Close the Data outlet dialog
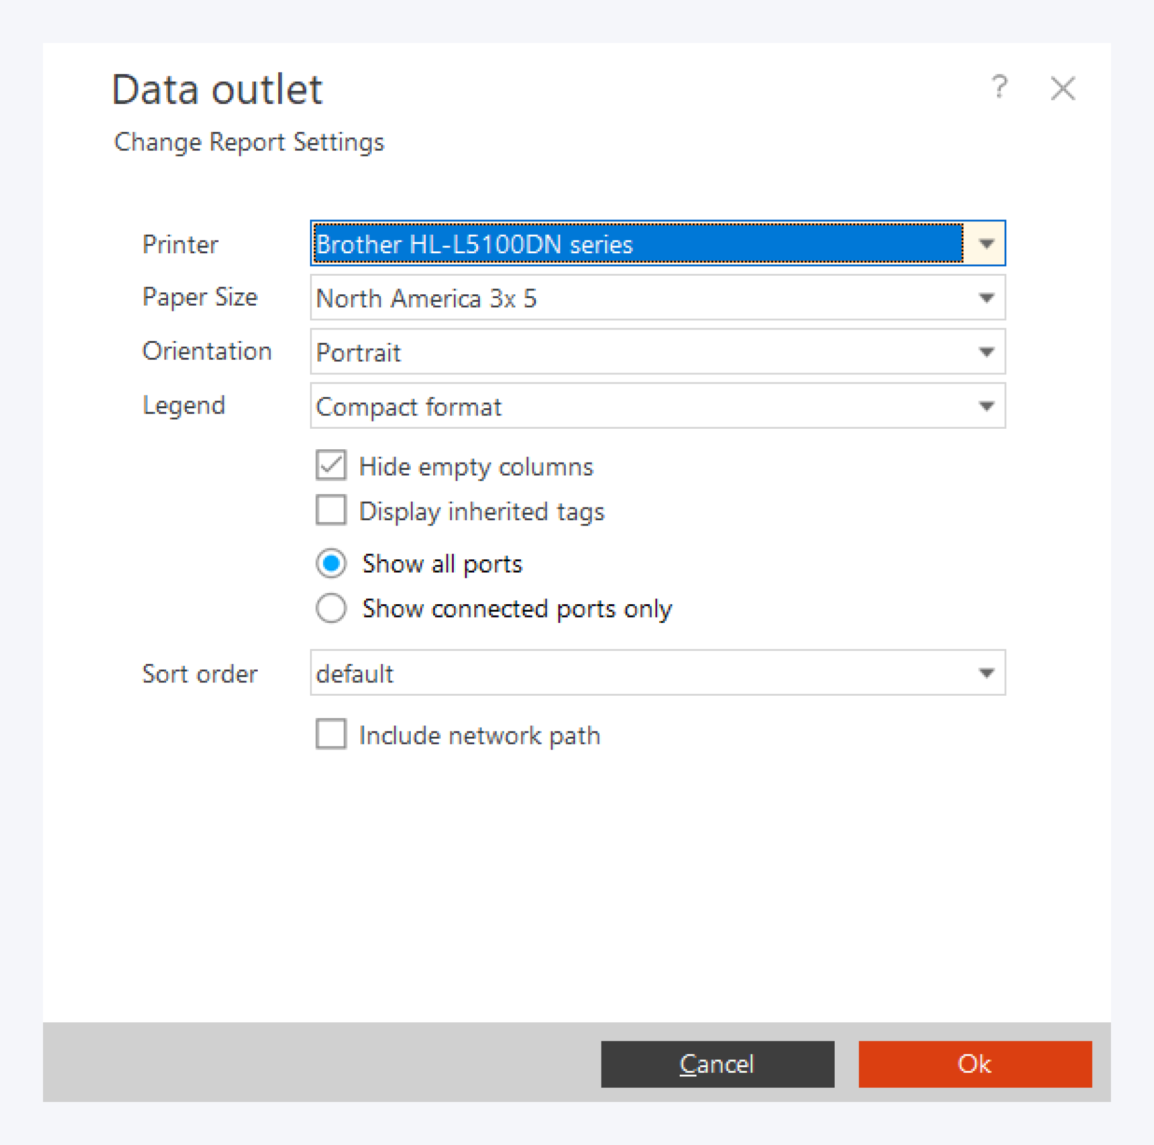This screenshot has width=1154, height=1145. 1063,89
